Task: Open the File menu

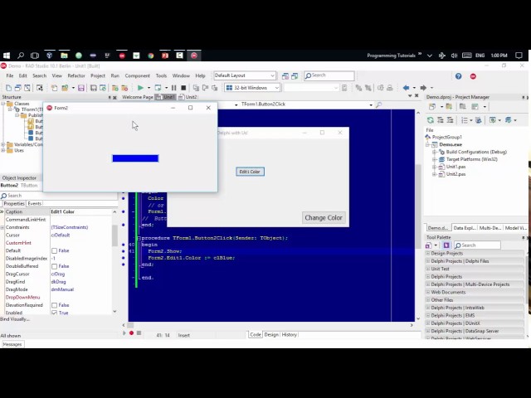Action: point(10,75)
